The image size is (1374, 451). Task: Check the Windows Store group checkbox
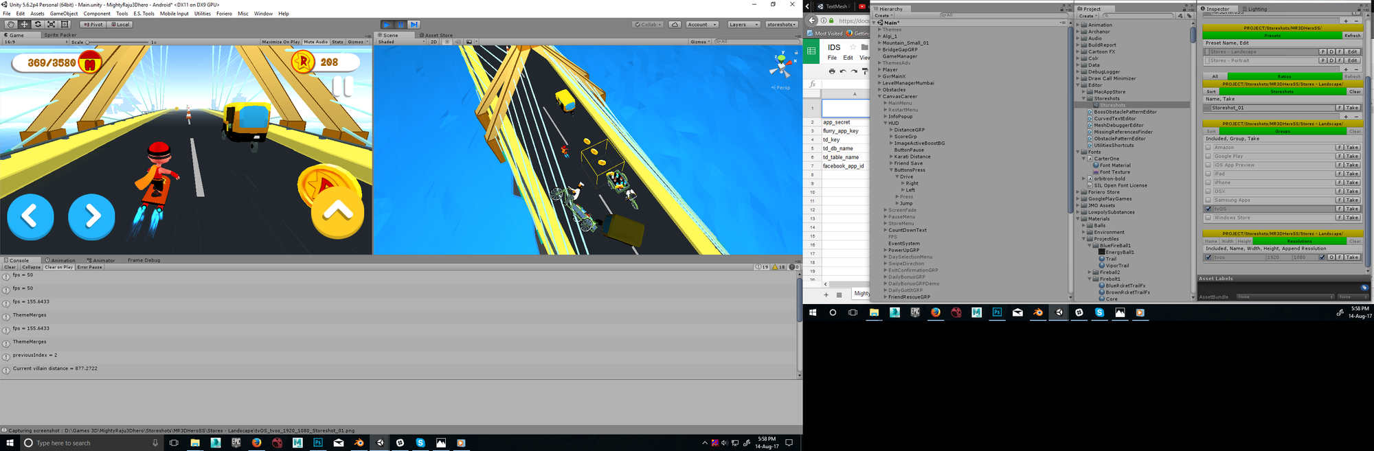pos(1208,218)
